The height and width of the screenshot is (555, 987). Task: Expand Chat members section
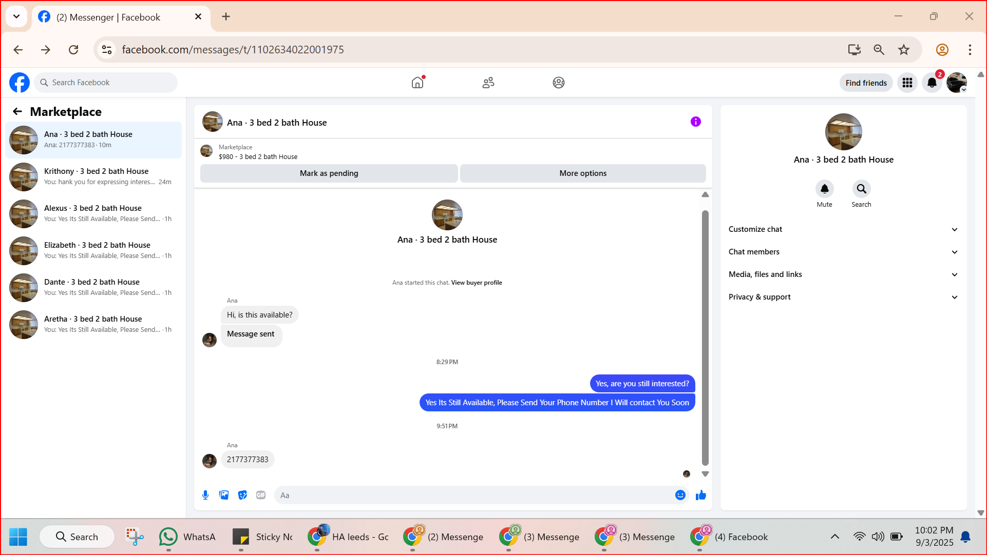click(x=843, y=252)
